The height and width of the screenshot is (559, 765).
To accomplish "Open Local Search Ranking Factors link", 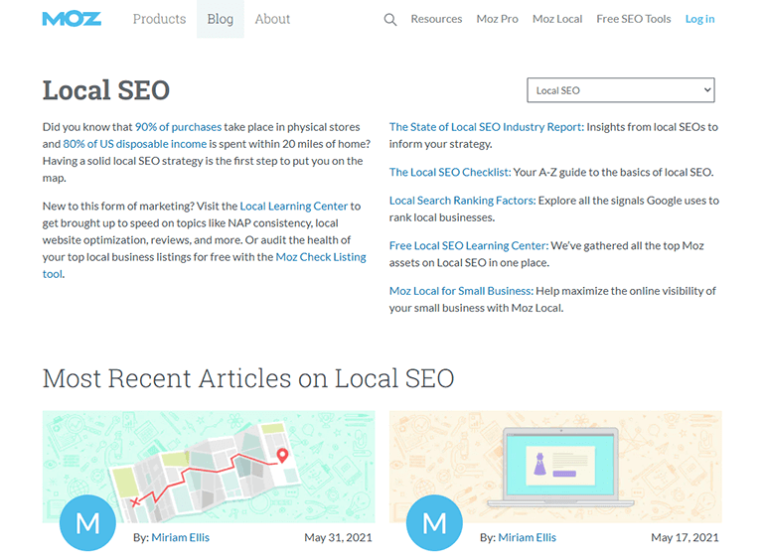I will click(x=462, y=201).
